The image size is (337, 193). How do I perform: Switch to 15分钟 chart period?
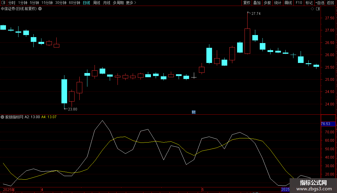47,3
